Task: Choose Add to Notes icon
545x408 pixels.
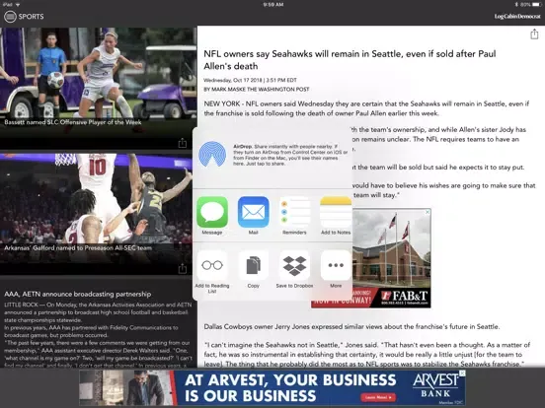Action: coord(336,212)
